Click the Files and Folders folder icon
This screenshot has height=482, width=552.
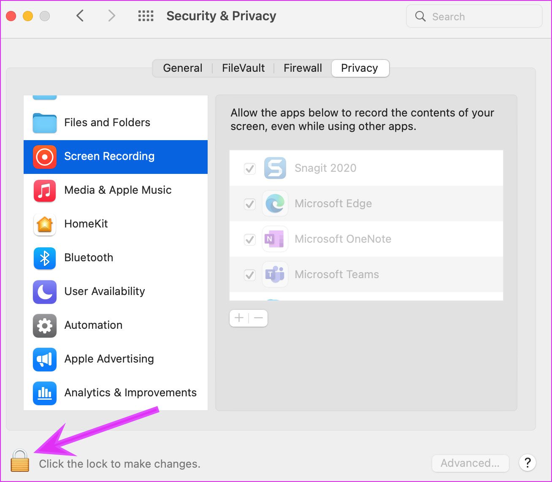tap(44, 122)
